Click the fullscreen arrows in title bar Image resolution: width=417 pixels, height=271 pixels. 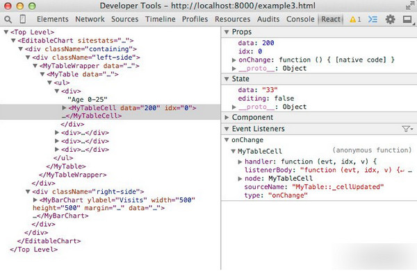[409, 6]
